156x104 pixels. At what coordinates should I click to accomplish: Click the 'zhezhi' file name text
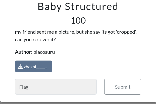point(30,67)
